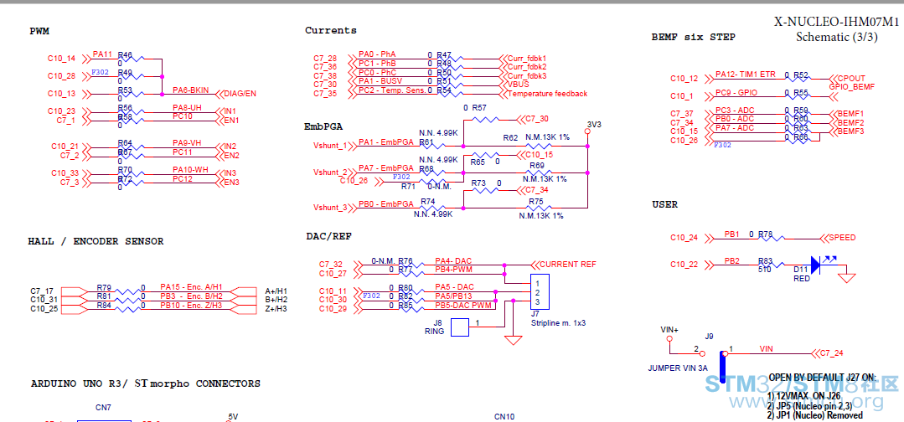Click the Schematic (3/3) page label

[x=836, y=38]
